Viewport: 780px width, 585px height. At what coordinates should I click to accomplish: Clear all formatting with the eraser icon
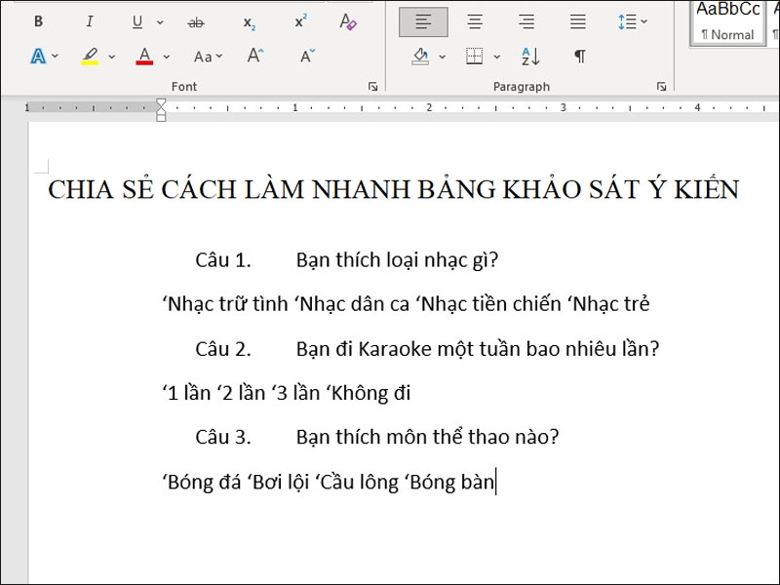coord(348,21)
